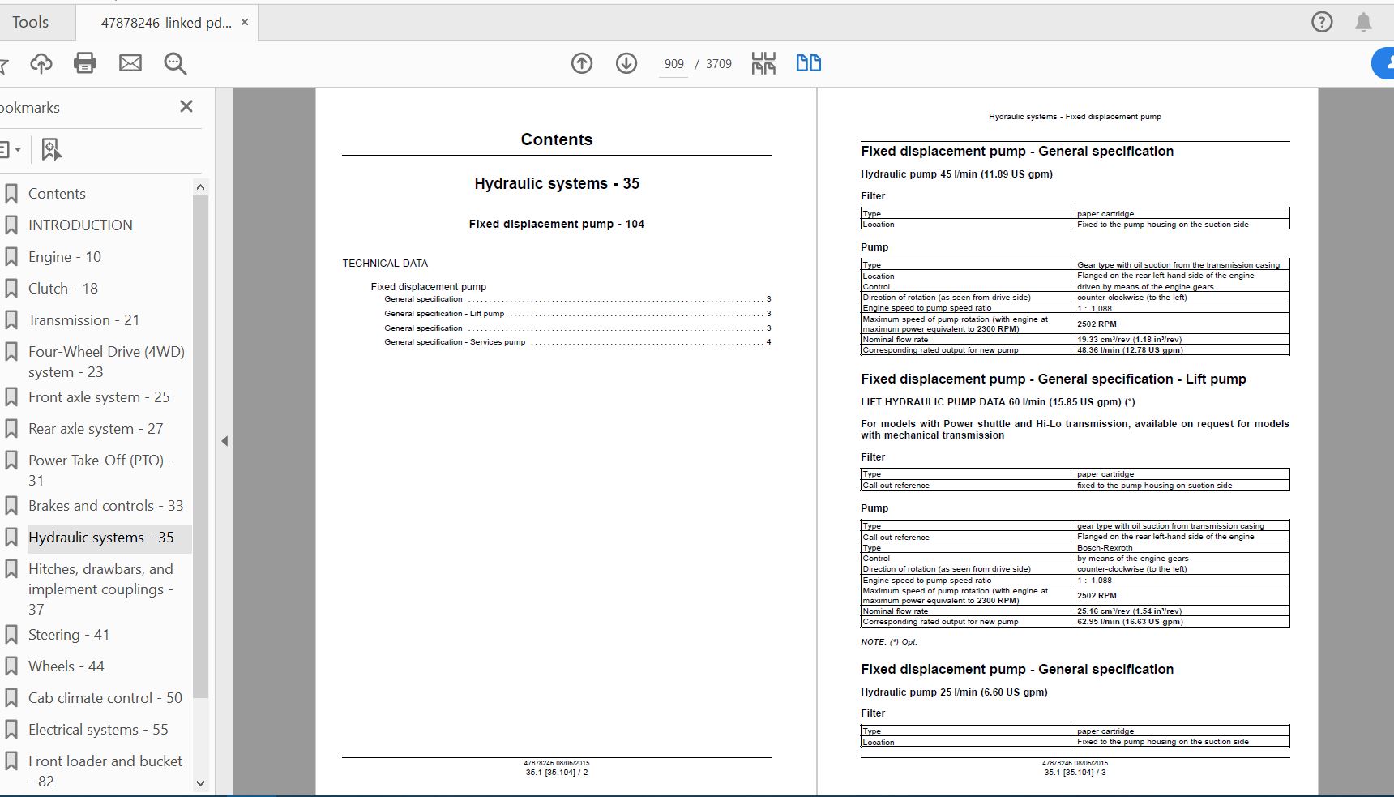Open bookmarks options dropdown menu
Screen dimensions: 1394x797
[x=10, y=149]
